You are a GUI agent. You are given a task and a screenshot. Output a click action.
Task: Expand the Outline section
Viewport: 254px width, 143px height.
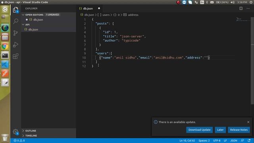23,131
